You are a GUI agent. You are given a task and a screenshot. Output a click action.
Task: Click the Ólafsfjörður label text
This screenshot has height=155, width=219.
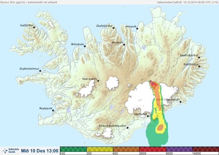(105, 26)
